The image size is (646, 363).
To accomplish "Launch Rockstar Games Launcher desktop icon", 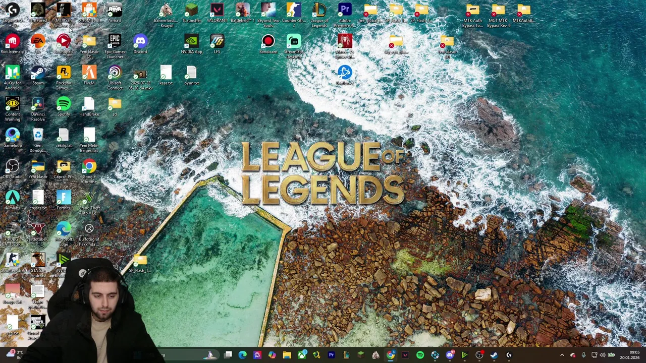I will tap(64, 78).
